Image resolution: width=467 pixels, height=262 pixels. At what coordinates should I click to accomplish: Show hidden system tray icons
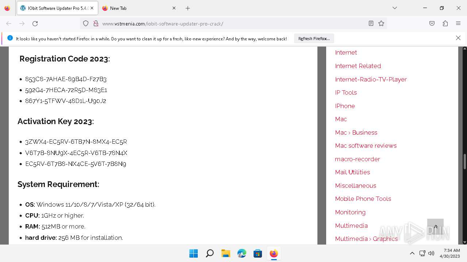click(412, 253)
